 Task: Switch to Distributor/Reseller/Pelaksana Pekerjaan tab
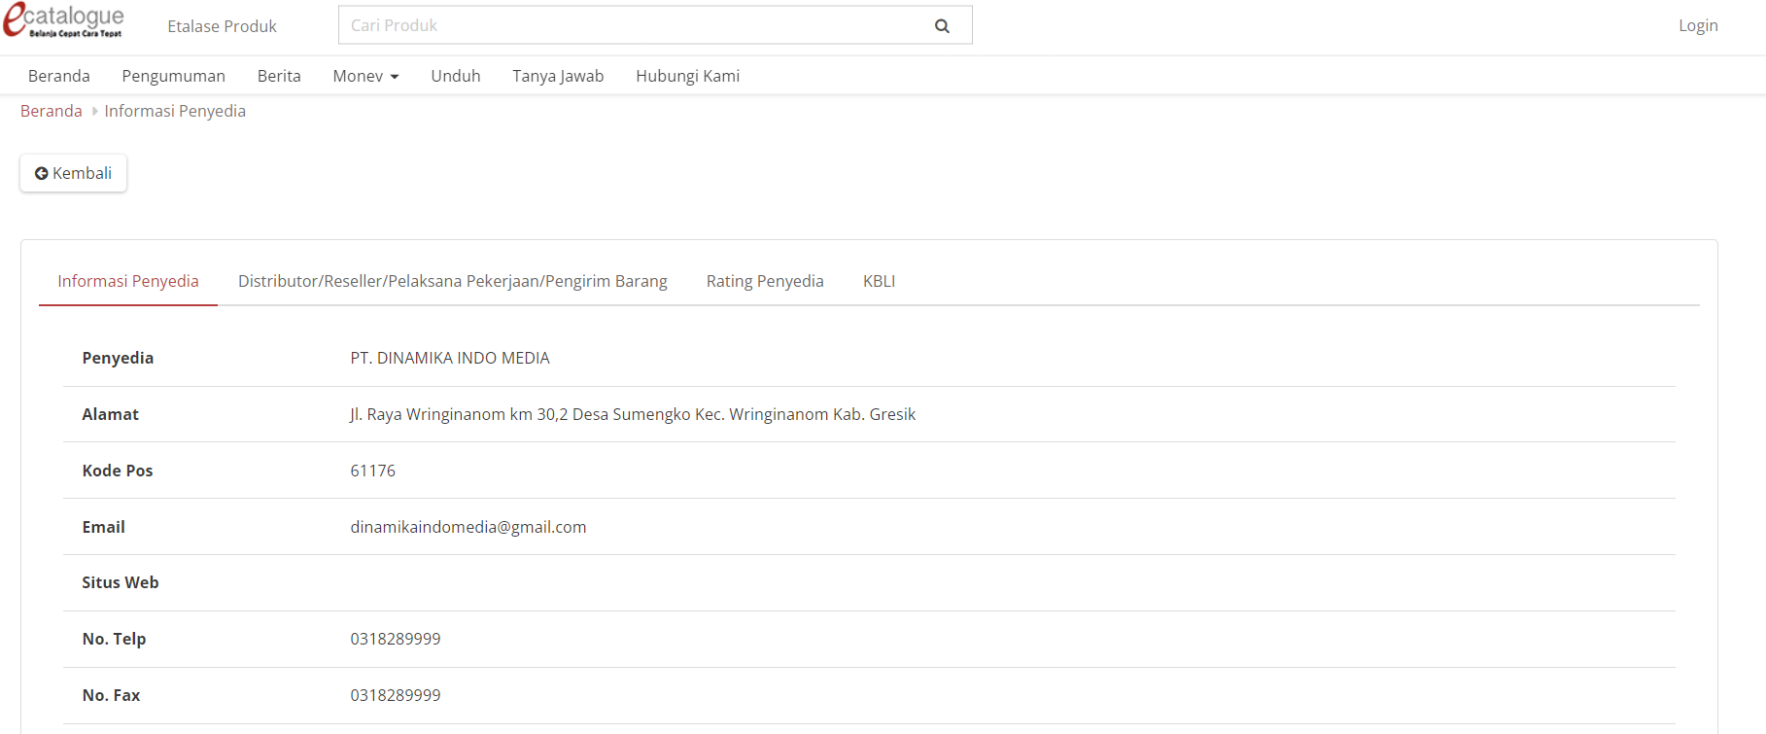pos(452,281)
